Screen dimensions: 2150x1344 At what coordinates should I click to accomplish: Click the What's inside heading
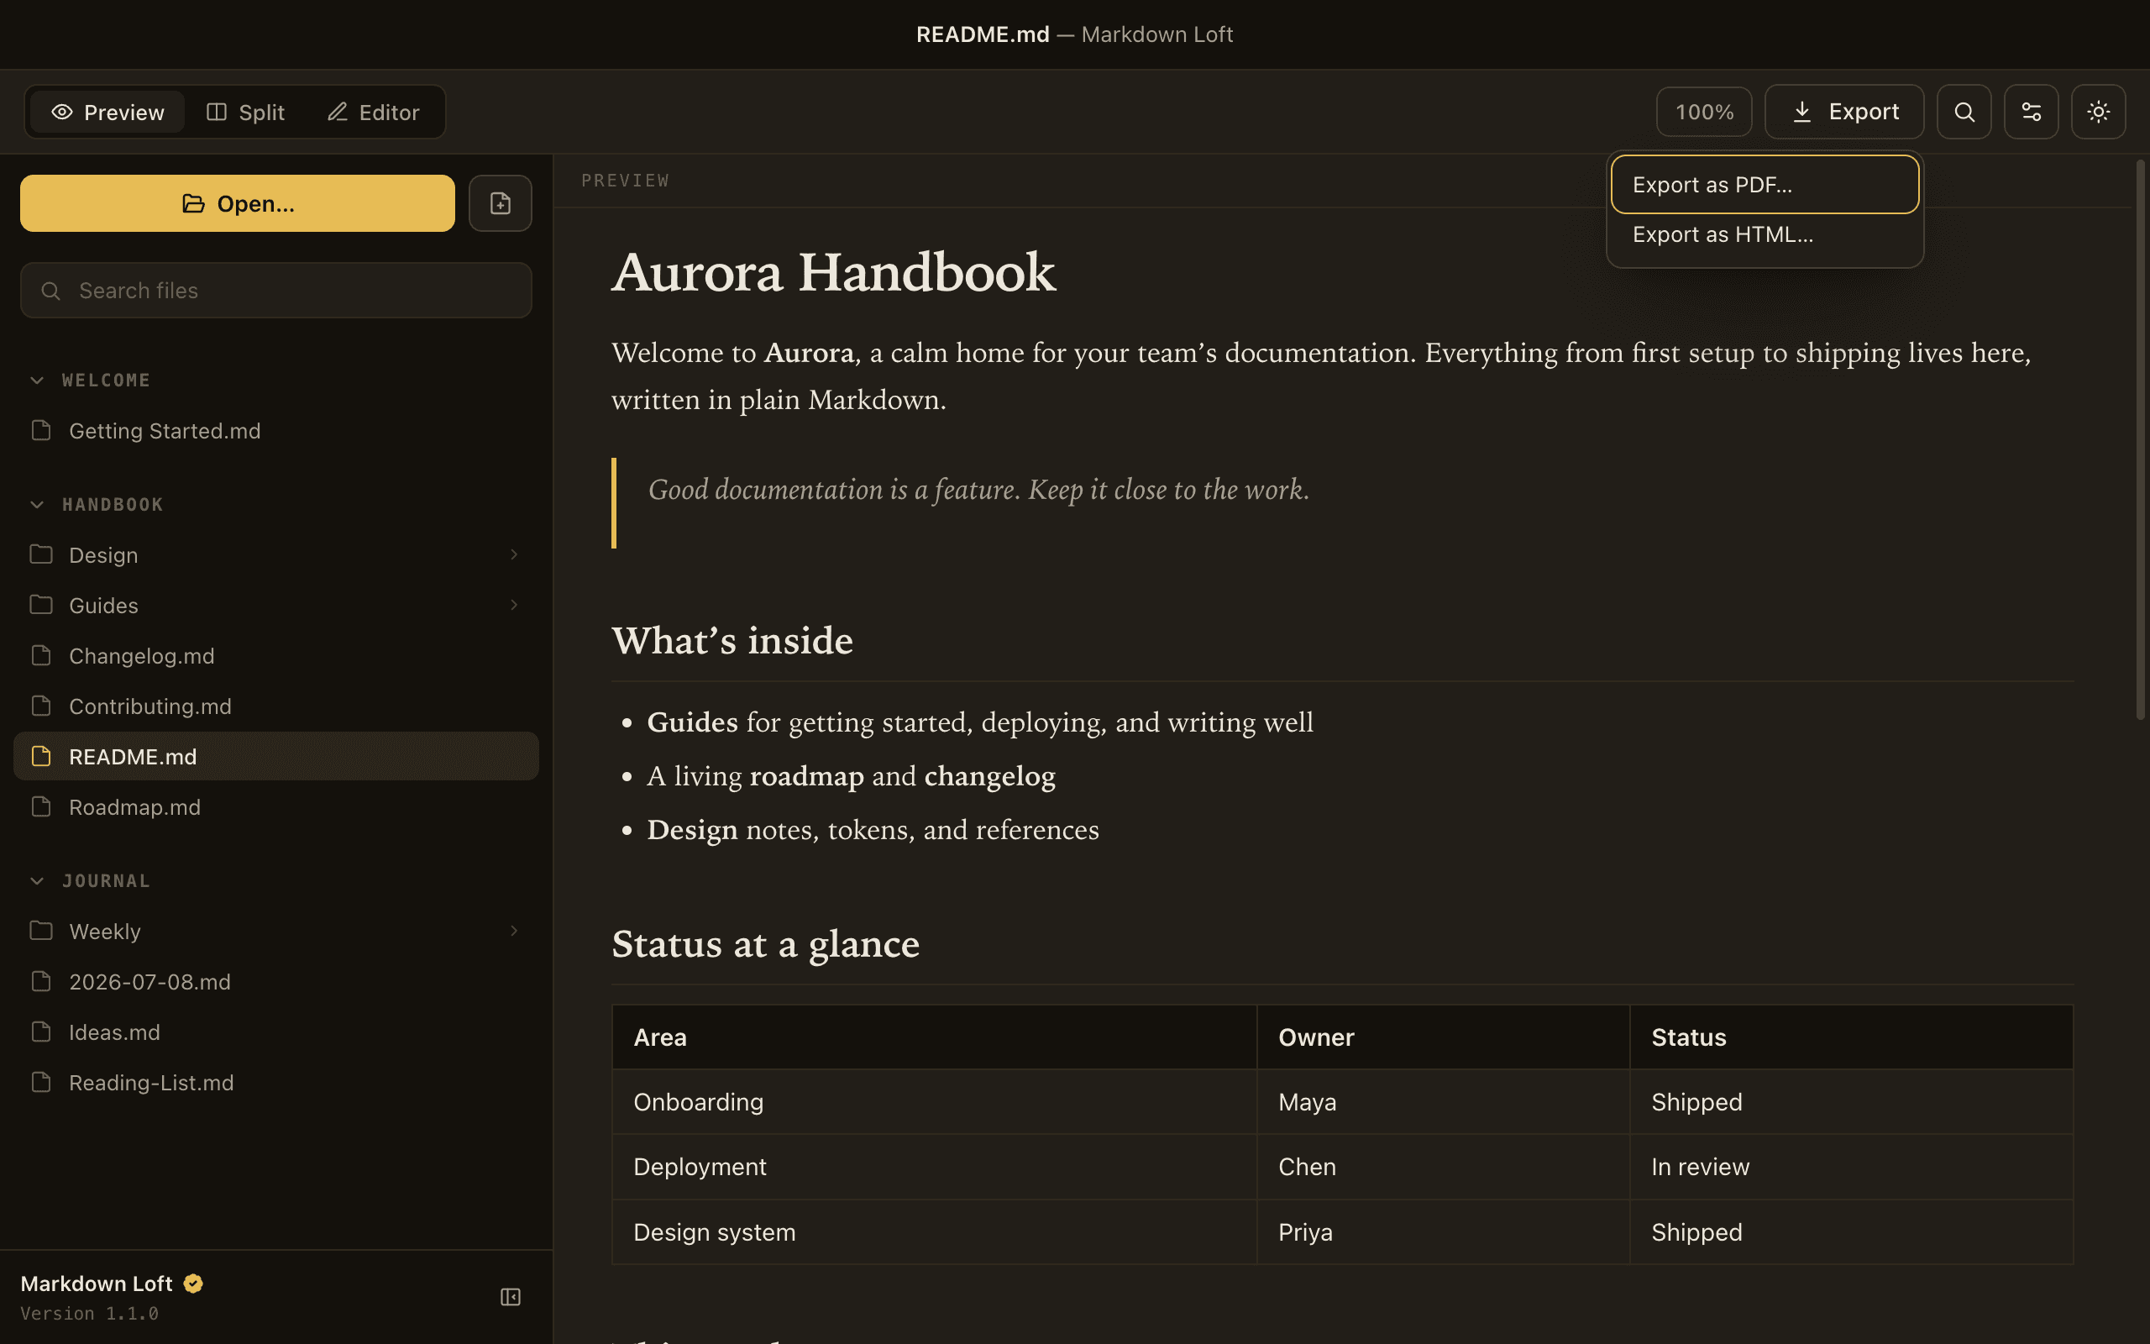[x=732, y=641]
